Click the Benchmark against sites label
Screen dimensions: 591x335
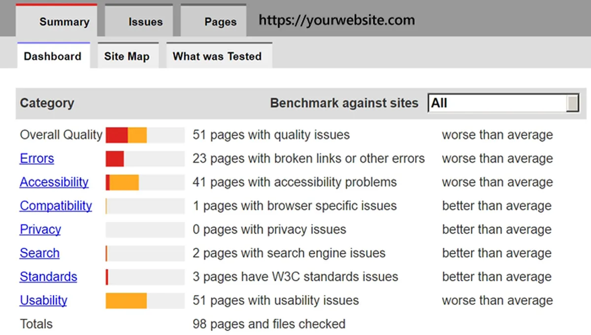(344, 103)
